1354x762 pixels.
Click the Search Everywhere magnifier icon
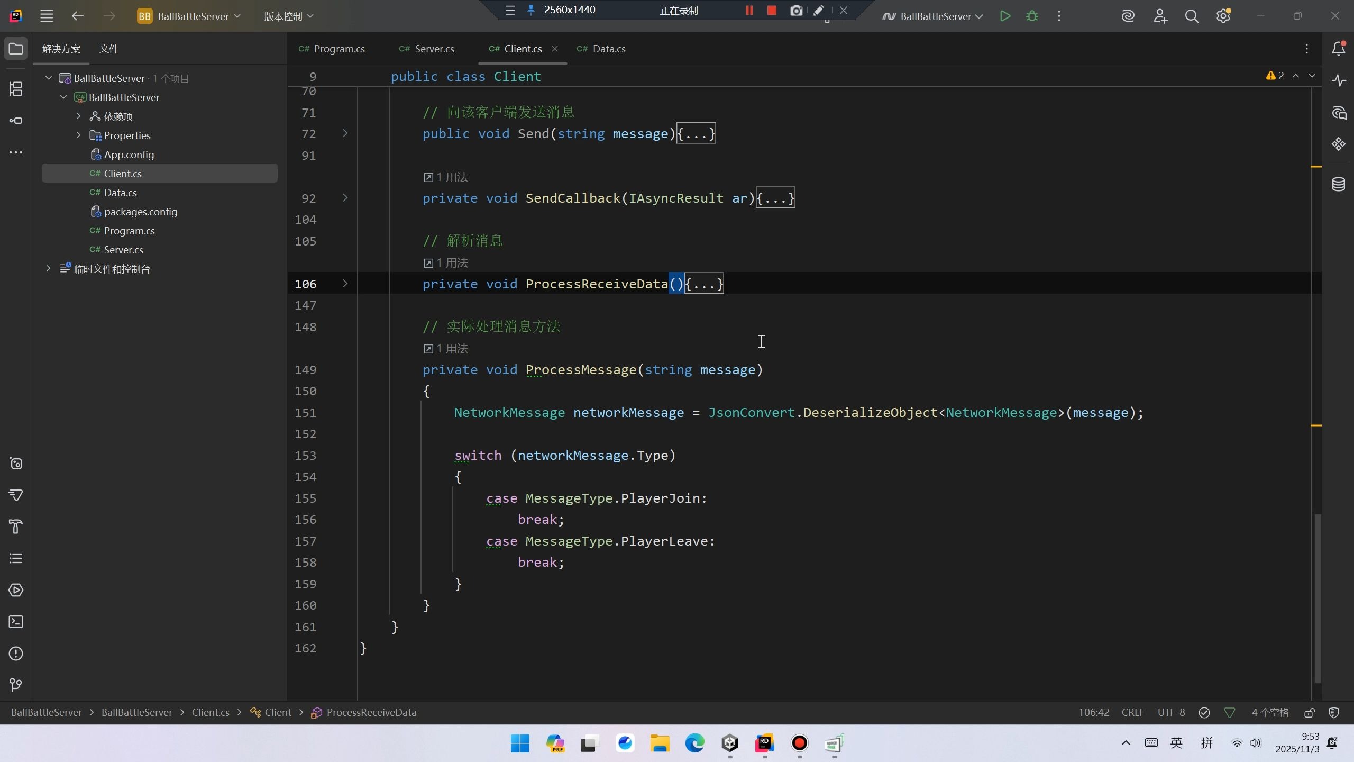(x=1191, y=16)
